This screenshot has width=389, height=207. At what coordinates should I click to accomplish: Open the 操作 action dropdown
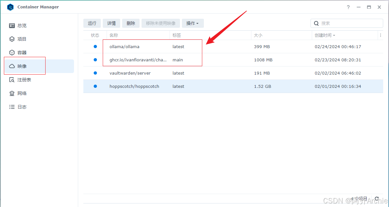pos(193,23)
